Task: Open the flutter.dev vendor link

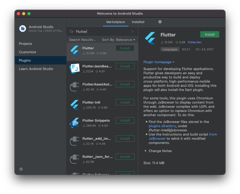Action: pyautogui.click(x=194, y=42)
